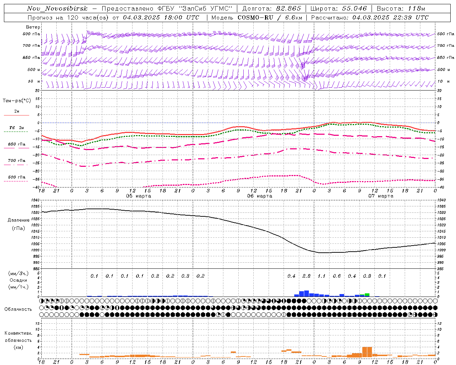Click the Широта: 55.046 value
The width and height of the screenshot is (456, 365).
(x=338, y=9)
